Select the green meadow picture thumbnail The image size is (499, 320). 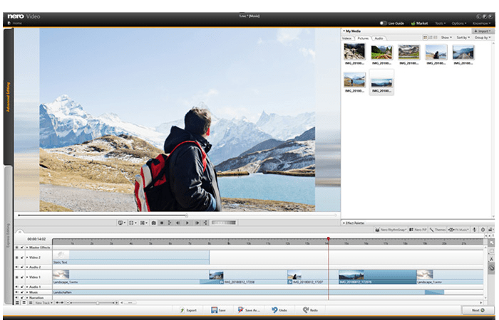tap(381, 53)
